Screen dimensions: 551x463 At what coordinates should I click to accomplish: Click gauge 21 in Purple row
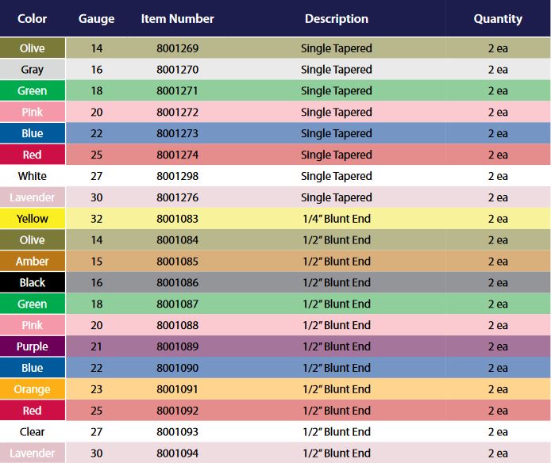[97, 346]
